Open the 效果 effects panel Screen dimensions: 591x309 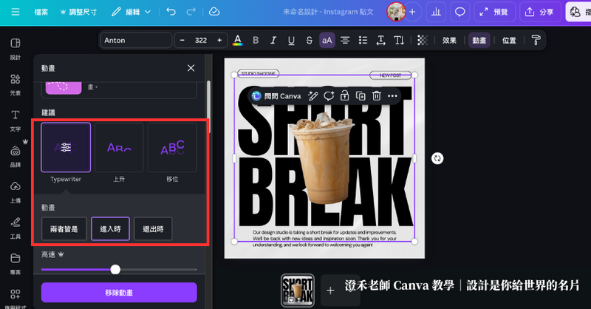449,40
